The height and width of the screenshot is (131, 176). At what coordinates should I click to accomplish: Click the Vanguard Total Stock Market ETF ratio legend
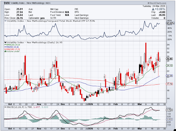pos(50,21)
